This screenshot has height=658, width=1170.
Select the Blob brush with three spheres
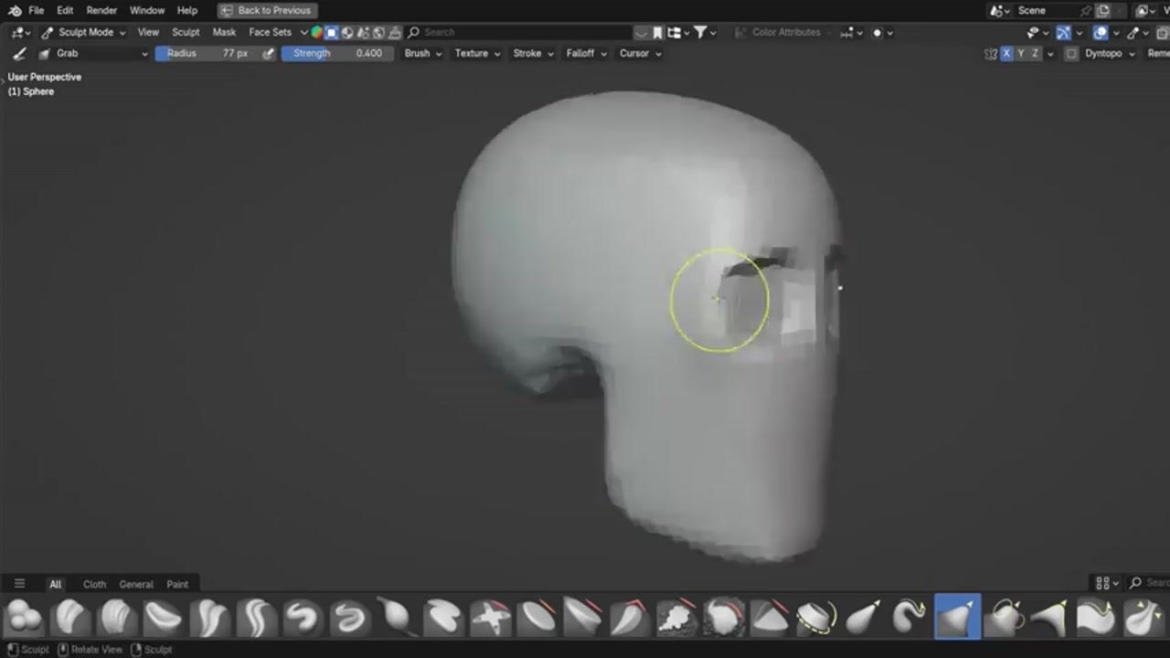pos(25,618)
